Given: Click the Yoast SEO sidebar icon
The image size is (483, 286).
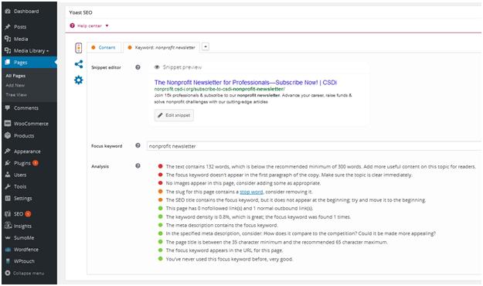Looking at the screenshot, I should (8, 213).
